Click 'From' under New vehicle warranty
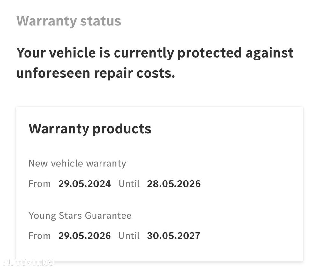The image size is (319, 269). click(40, 184)
